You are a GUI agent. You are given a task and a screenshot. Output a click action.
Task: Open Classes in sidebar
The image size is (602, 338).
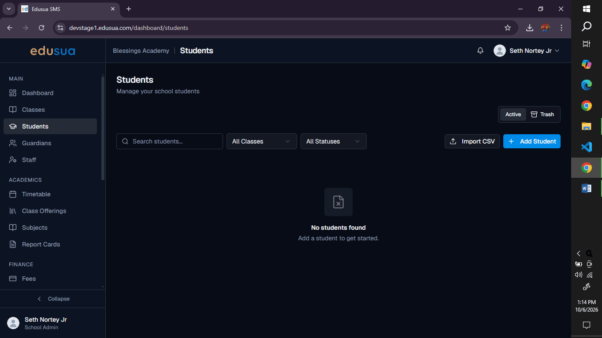tap(50, 110)
